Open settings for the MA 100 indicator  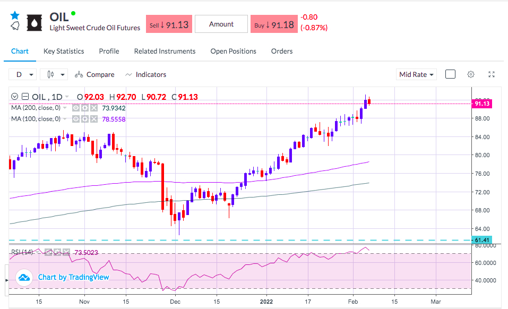85,119
